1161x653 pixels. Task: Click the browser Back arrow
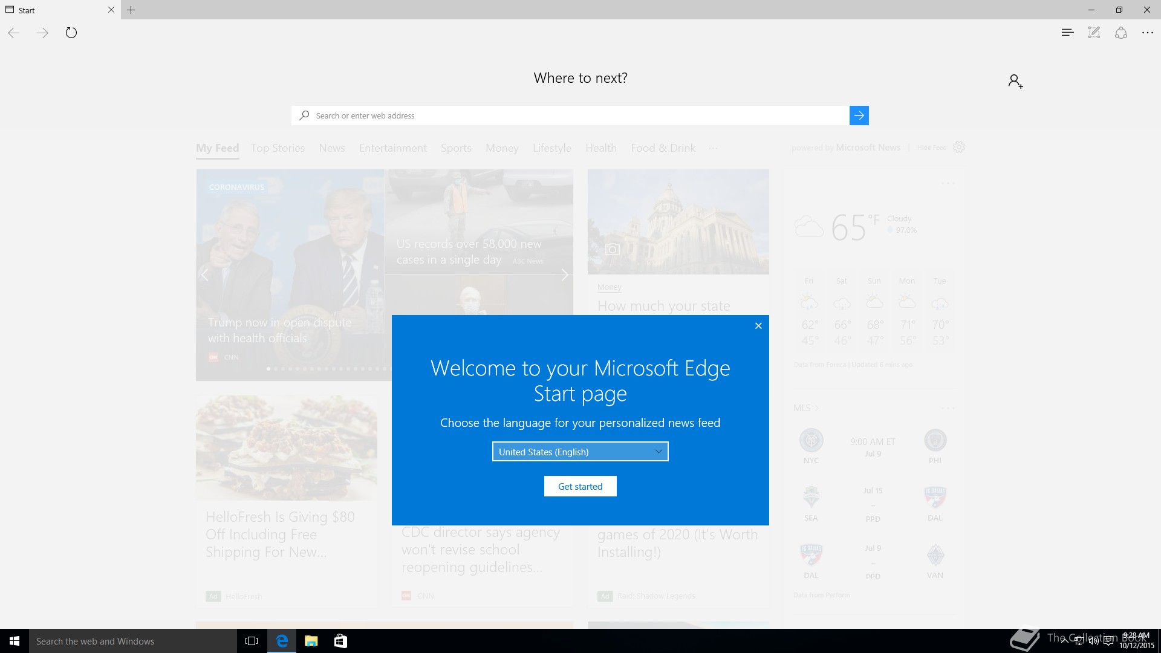(x=13, y=33)
